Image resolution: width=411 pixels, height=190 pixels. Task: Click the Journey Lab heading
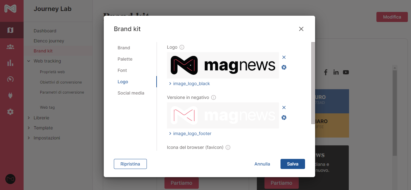tap(53, 9)
